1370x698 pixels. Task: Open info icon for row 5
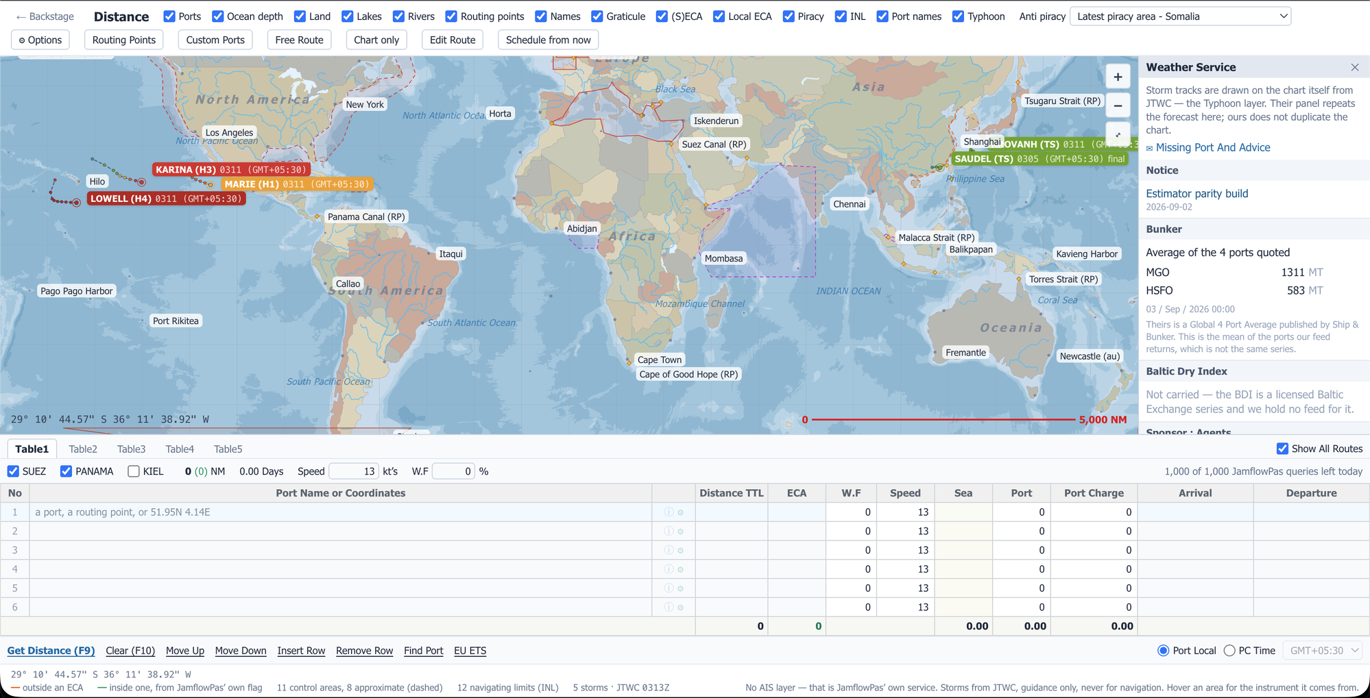coord(669,588)
